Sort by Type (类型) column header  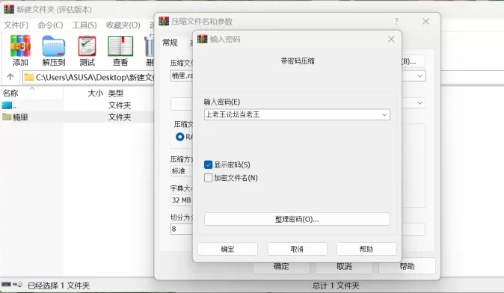pyautogui.click(x=116, y=93)
